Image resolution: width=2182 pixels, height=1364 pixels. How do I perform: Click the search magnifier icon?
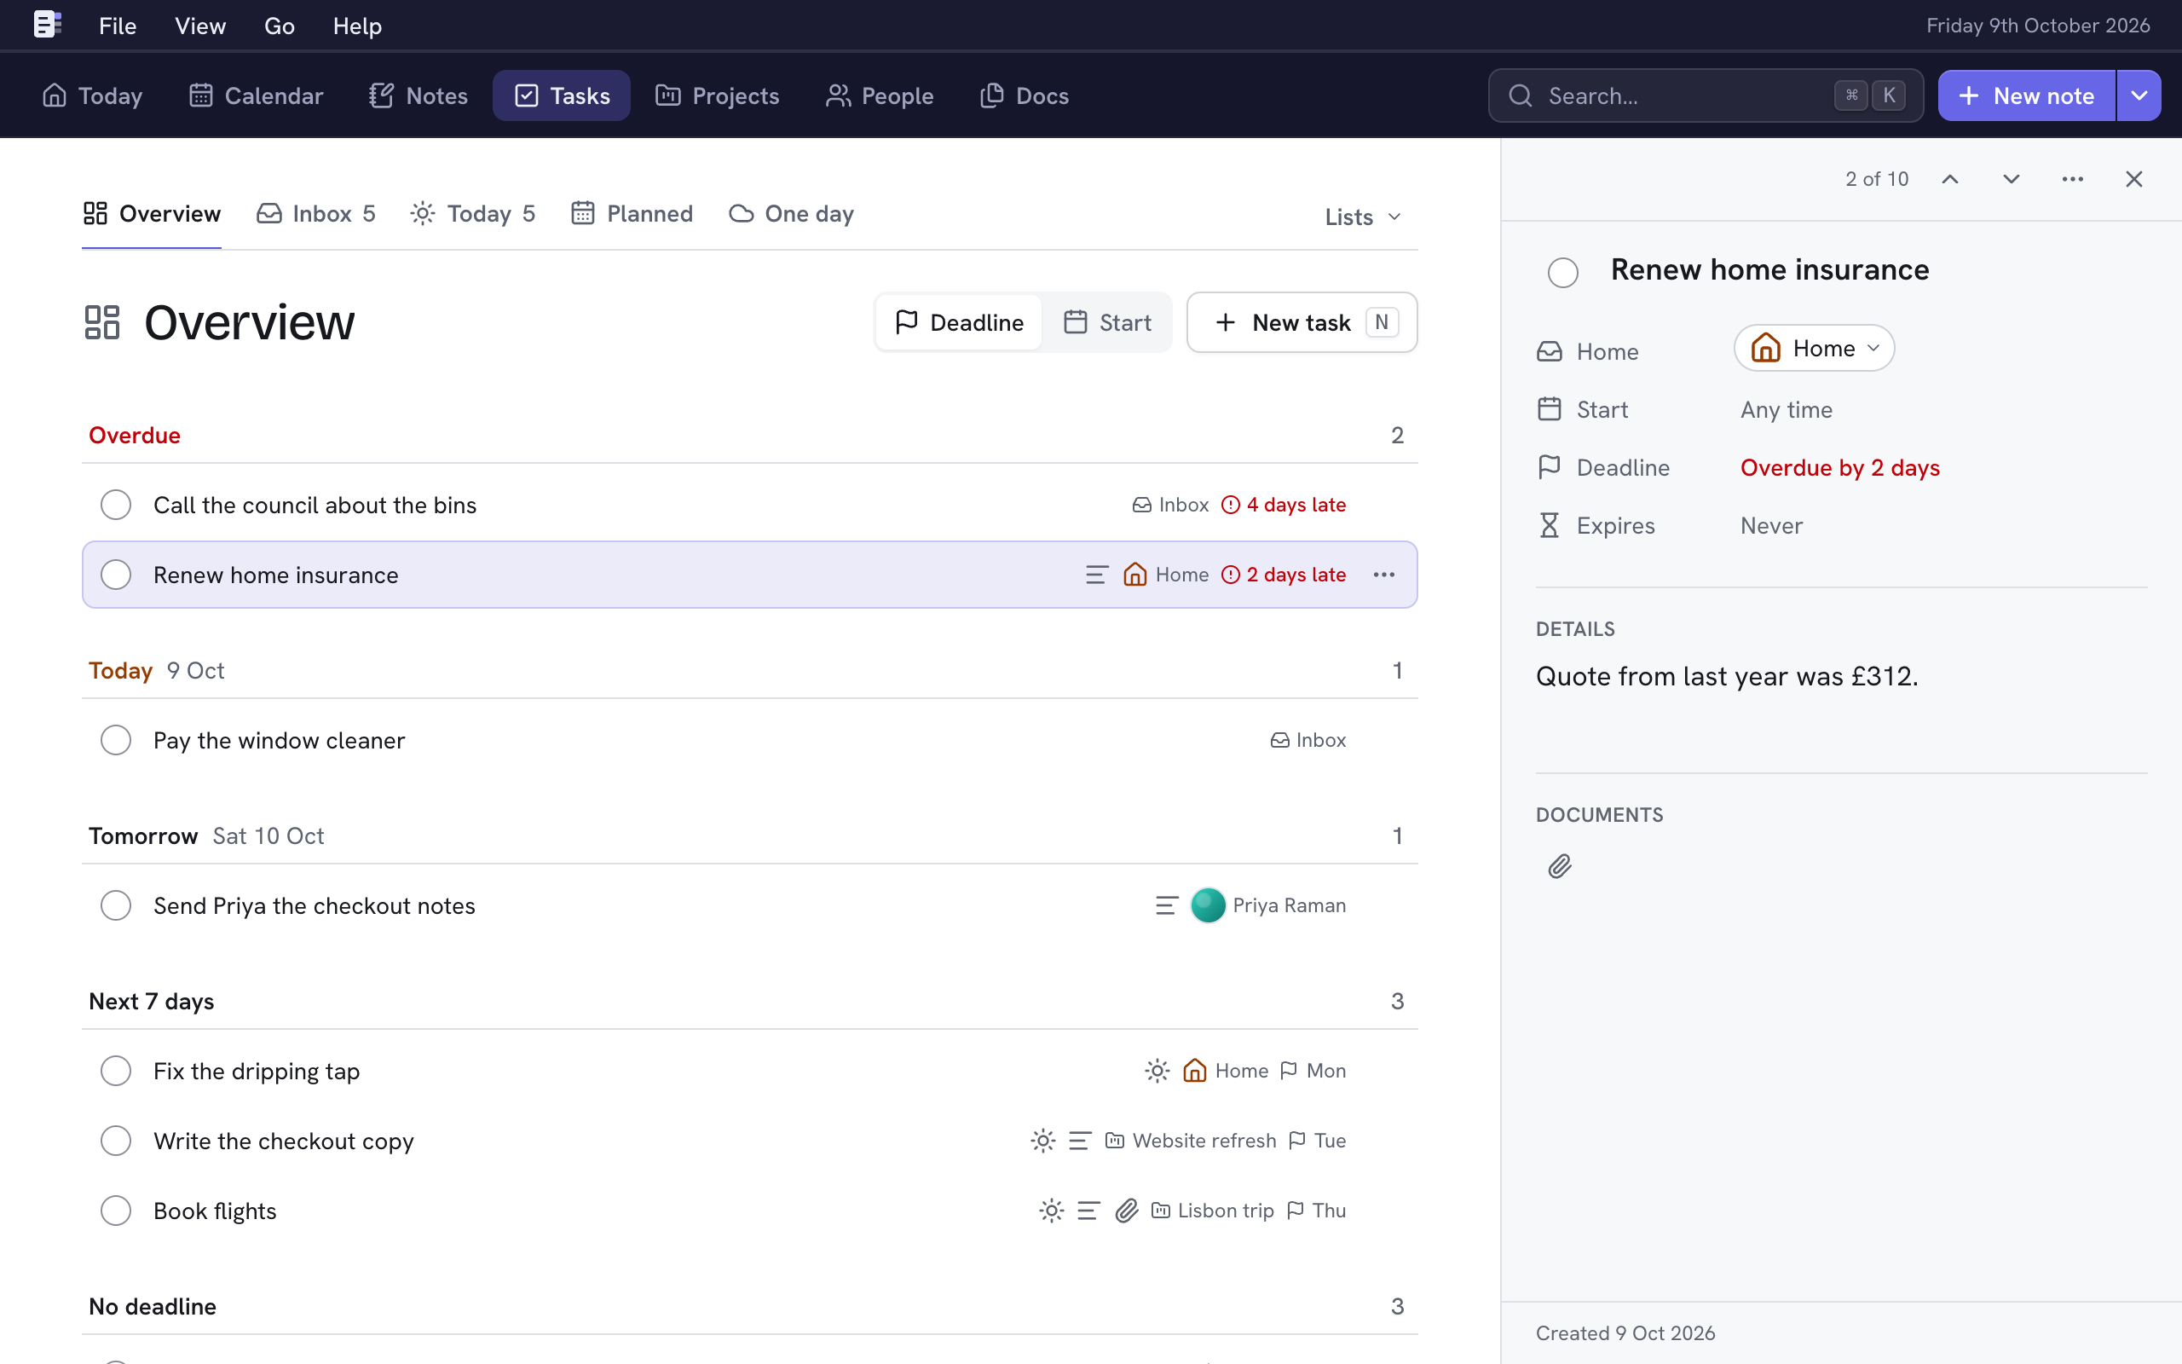pos(1521,95)
